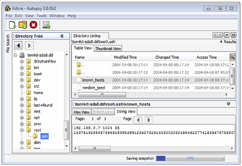Open the File Search side panel
The image size is (242, 166).
pos(8,43)
